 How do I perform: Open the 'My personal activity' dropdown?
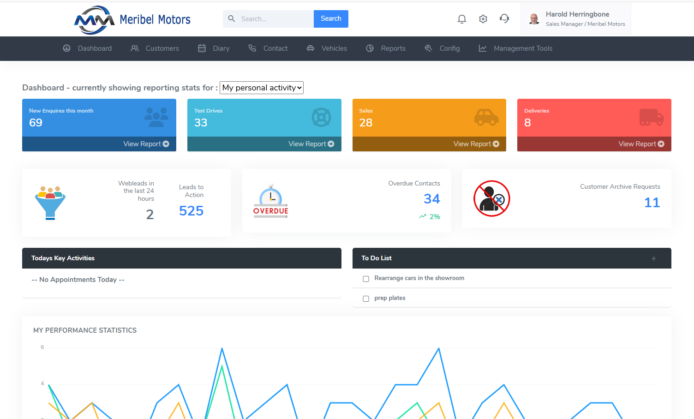[262, 88]
